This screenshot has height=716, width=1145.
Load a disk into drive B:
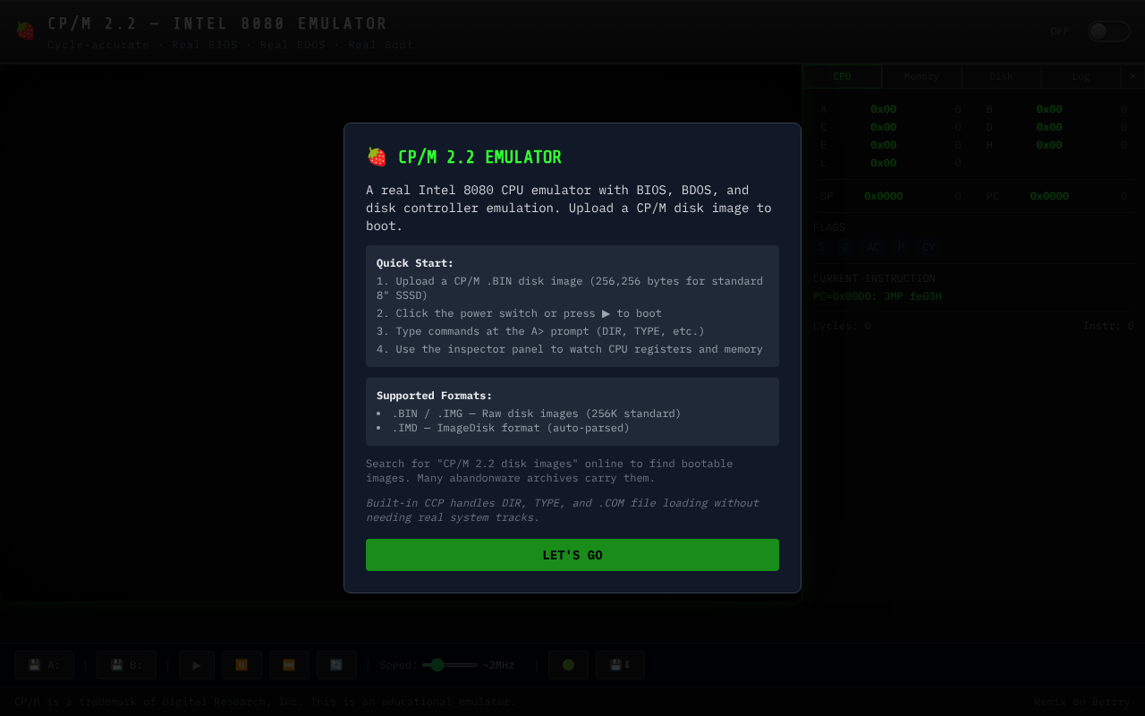pos(126,665)
